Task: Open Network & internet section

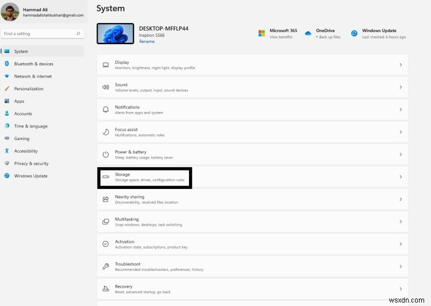Action: [x=43, y=76]
